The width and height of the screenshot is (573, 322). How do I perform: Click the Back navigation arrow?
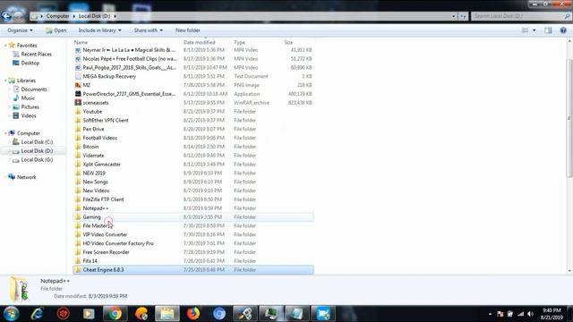tap(6, 16)
